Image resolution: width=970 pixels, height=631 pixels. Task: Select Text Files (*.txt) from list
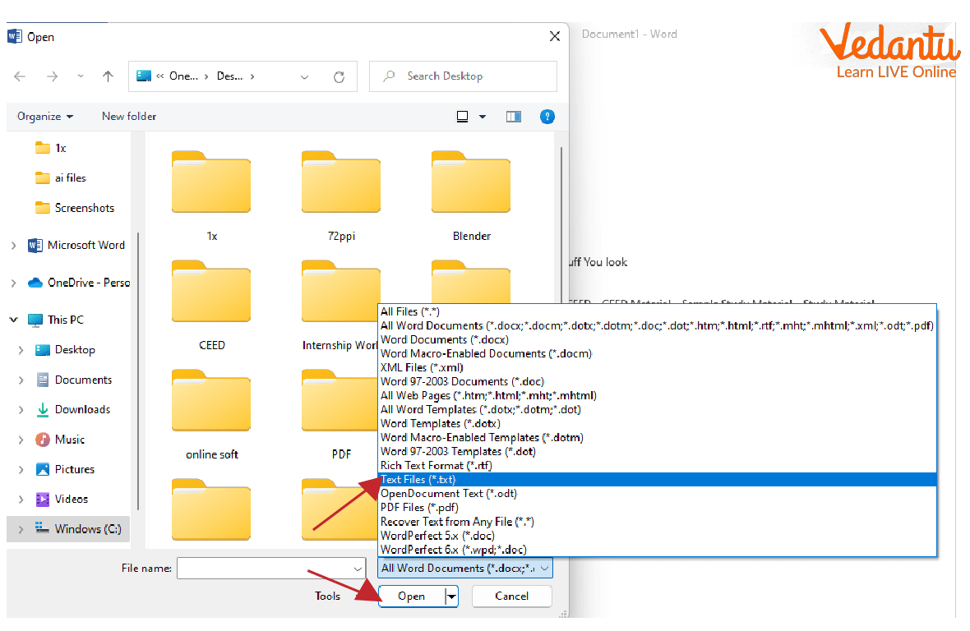(x=418, y=479)
